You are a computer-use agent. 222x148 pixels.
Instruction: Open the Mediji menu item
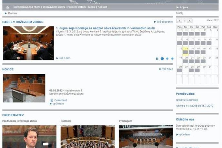92,7
